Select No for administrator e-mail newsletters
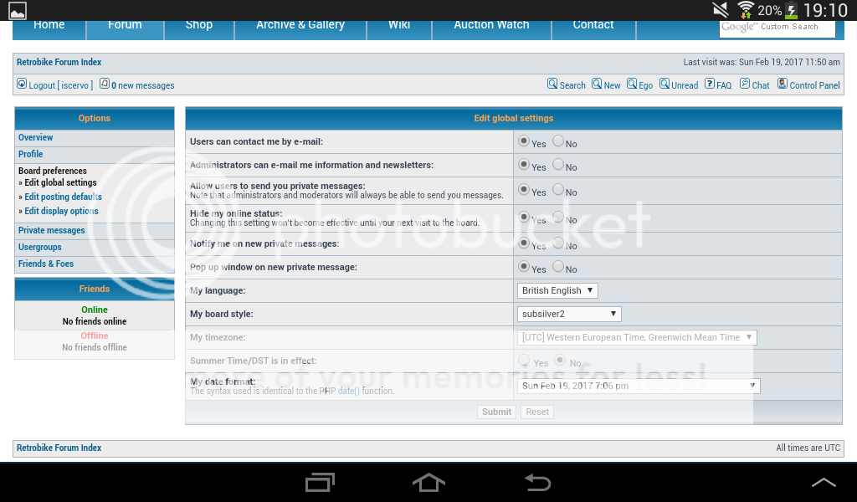 click(558, 165)
